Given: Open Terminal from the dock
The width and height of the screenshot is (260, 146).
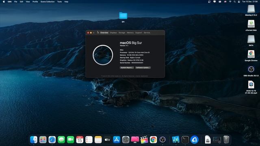Looking at the screenshot, I should (185, 140).
